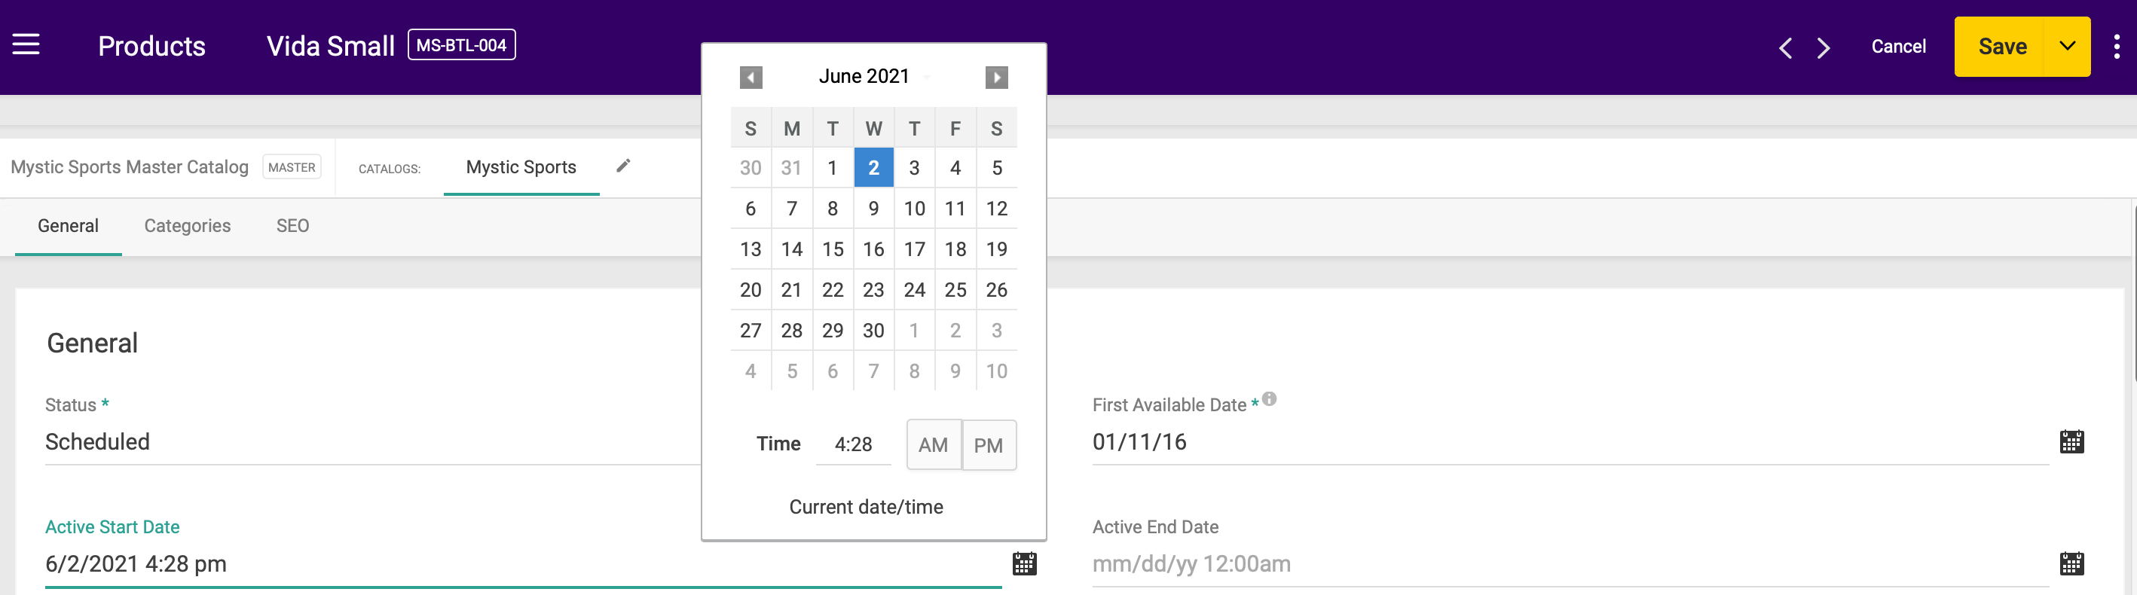The image size is (2137, 595).
Task: Click the MASTER badge
Action: 292,166
